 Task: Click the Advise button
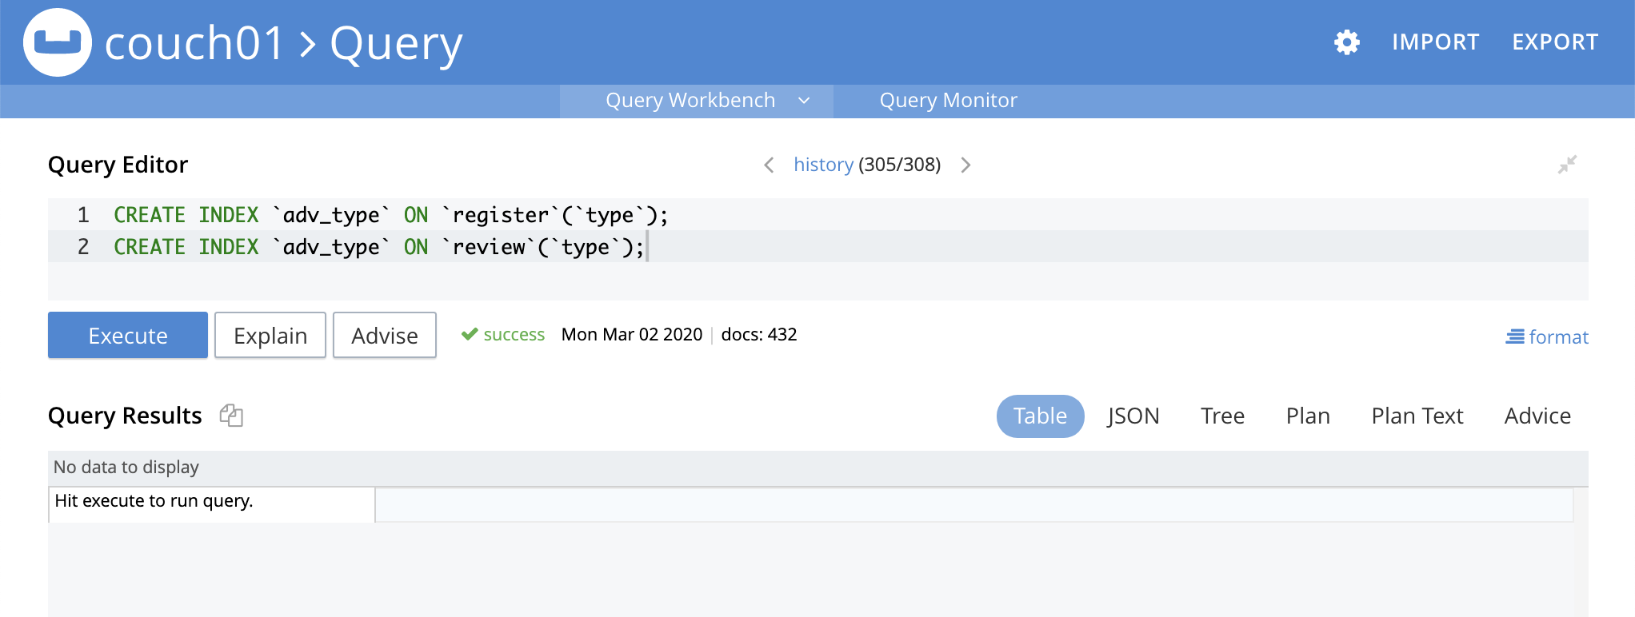[385, 335]
